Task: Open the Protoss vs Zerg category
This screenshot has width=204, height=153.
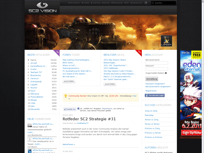Action: point(152,129)
